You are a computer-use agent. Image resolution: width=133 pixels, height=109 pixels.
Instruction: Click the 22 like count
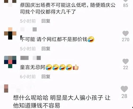126,68
